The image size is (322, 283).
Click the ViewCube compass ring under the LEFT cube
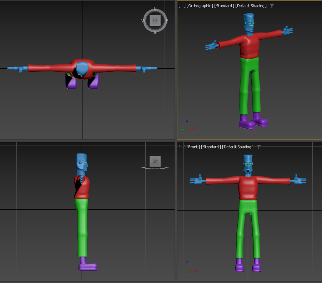[x=155, y=168]
